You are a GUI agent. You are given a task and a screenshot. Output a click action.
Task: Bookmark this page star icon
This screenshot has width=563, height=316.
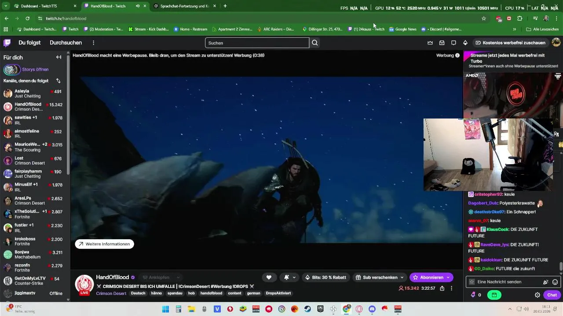coord(484,18)
